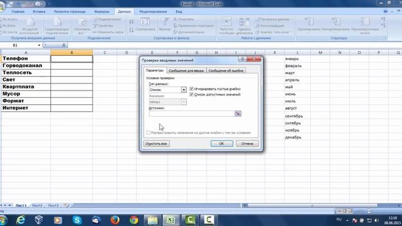
Task: Click Изменить связи in ribbon
Action: 108,32
